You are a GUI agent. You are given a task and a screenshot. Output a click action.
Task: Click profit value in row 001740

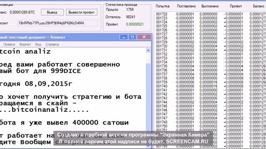pyautogui.click(x=234, y=86)
